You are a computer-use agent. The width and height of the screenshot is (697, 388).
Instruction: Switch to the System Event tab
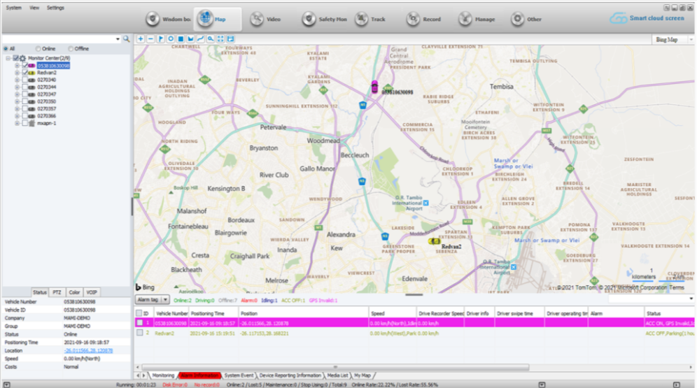[x=240, y=375]
